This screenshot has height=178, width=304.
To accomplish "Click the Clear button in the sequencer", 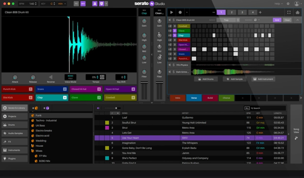I will coord(287,20).
